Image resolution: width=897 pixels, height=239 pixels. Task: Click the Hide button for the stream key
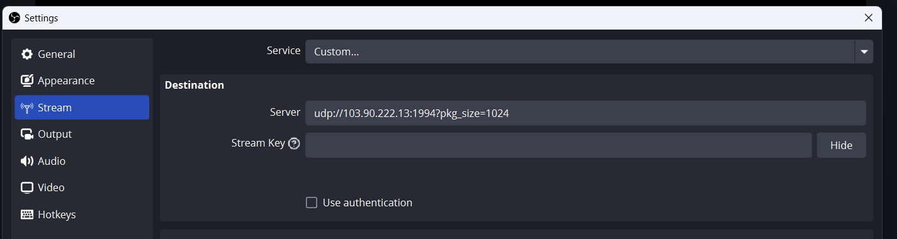coord(841,145)
